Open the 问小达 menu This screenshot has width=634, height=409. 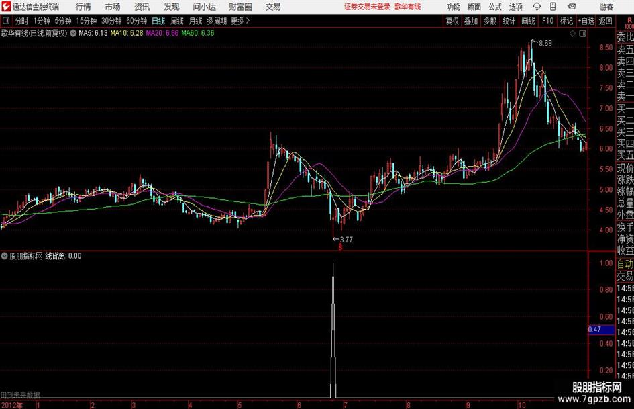pyautogui.click(x=204, y=7)
